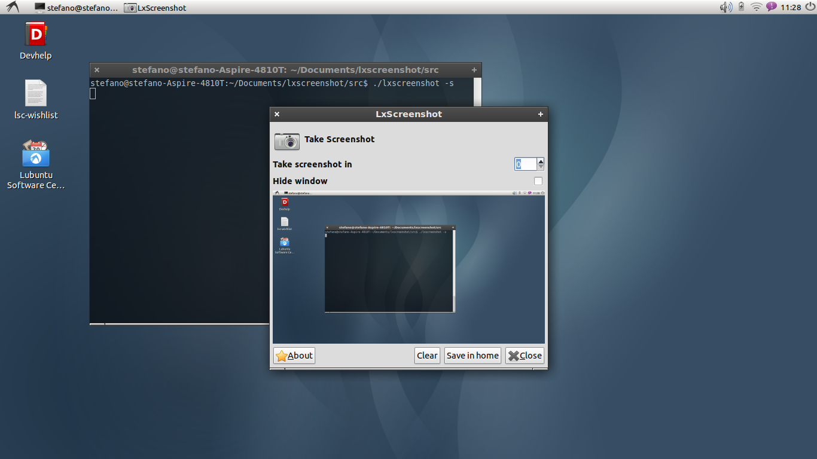
Task: Open the volume speaker tray icon
Action: (x=725, y=7)
